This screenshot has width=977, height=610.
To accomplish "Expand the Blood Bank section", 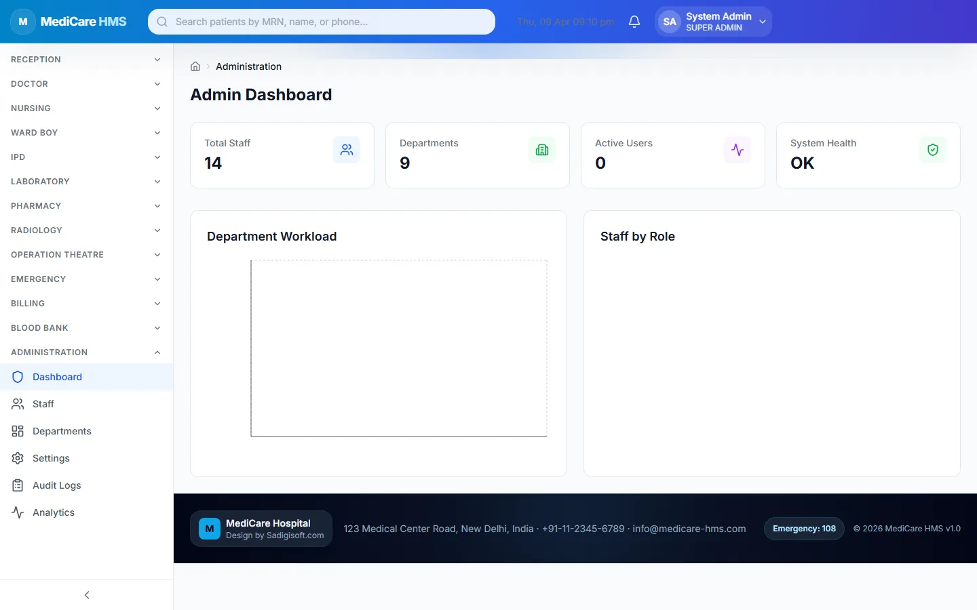I will click(x=87, y=328).
